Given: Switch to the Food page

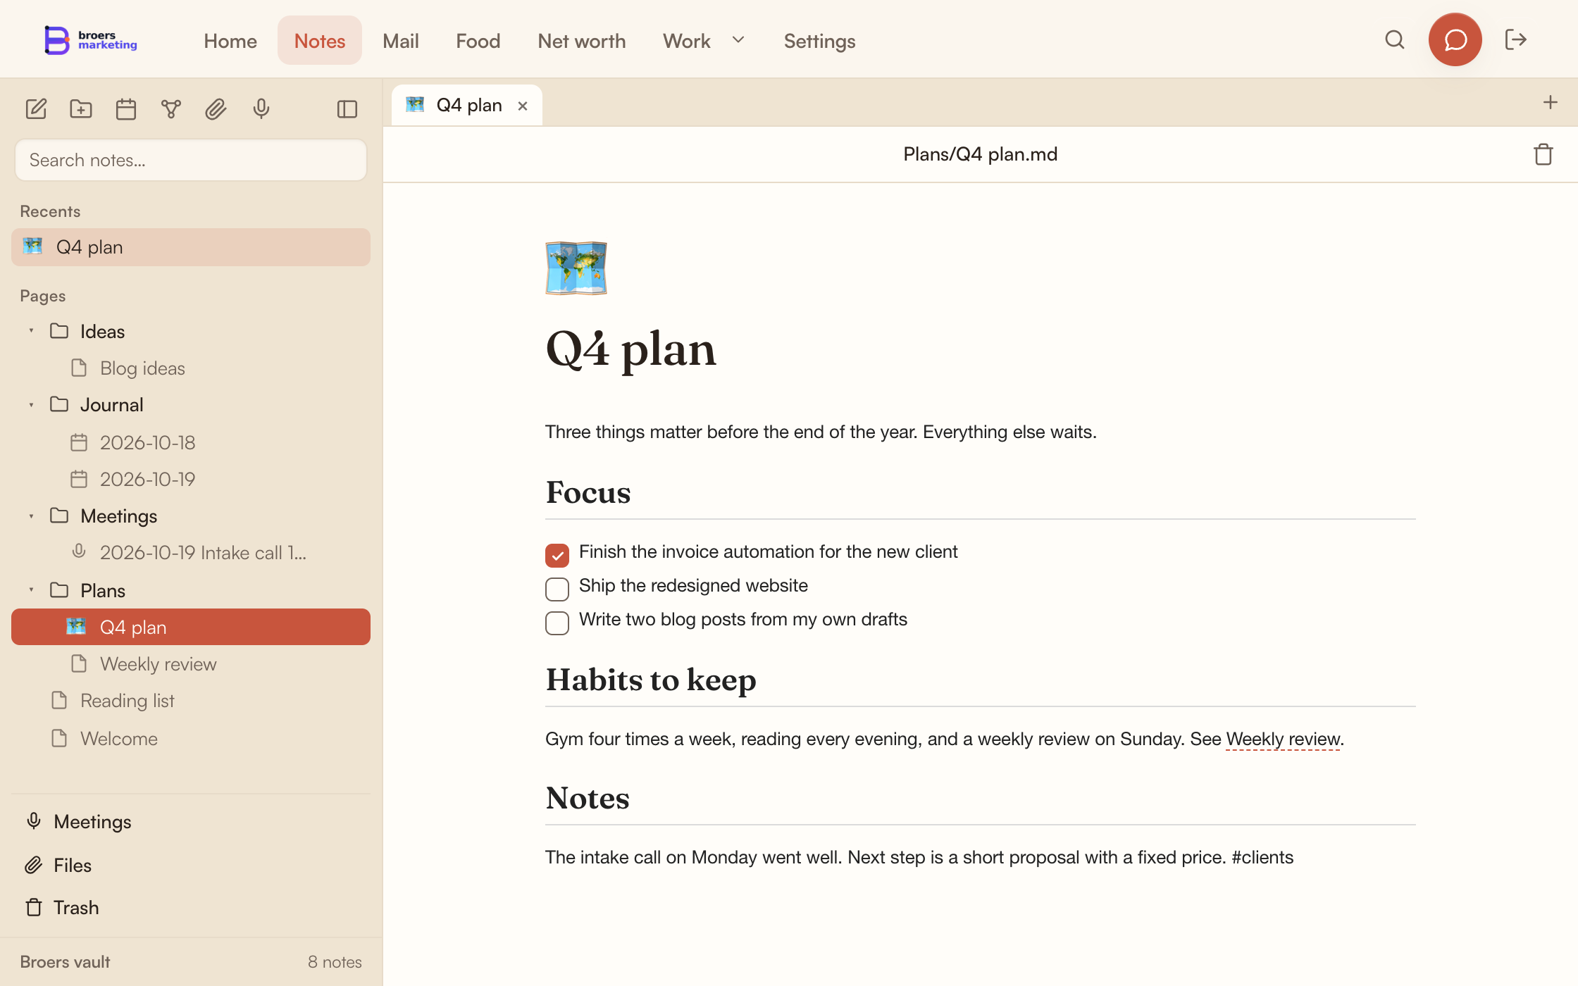Looking at the screenshot, I should [478, 41].
